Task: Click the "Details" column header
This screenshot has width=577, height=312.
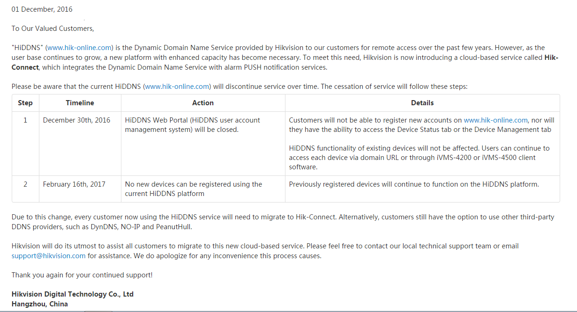Action: click(422, 103)
